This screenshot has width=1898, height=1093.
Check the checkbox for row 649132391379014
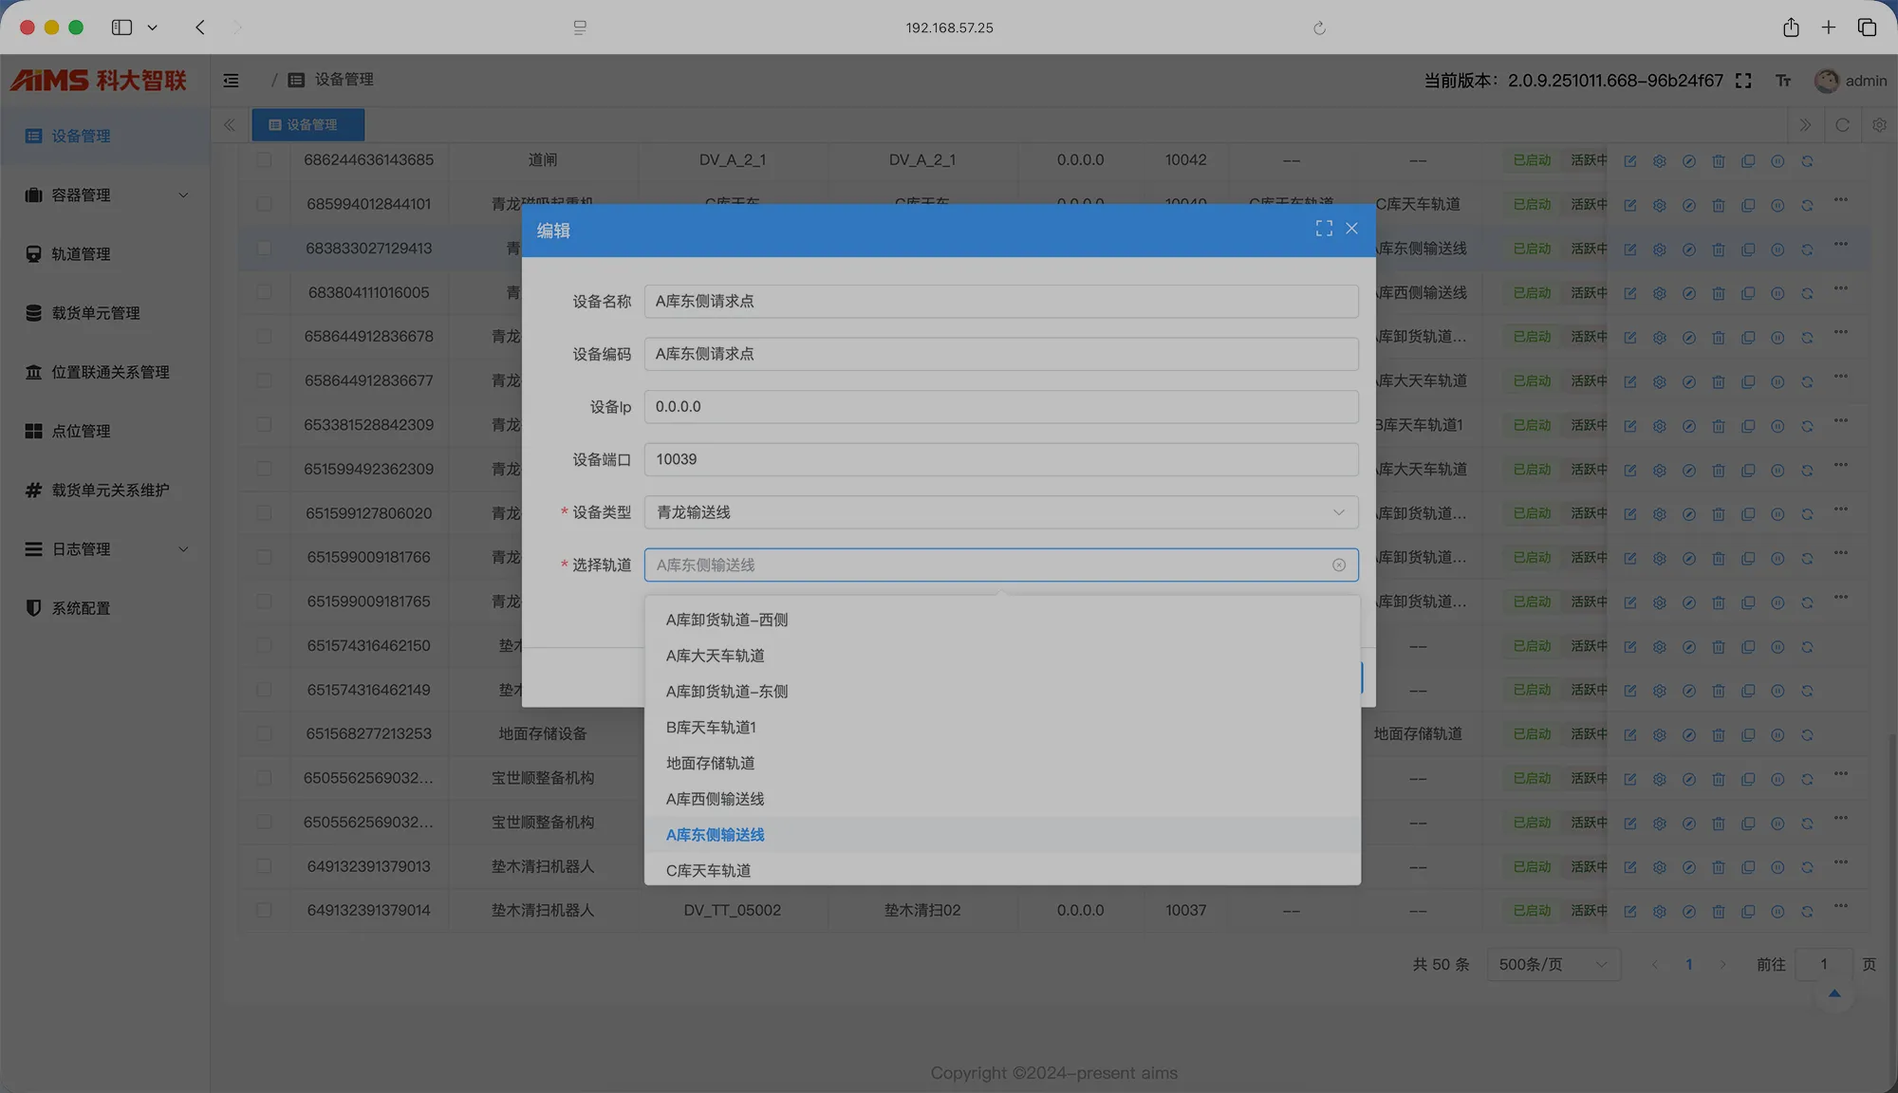[264, 910]
